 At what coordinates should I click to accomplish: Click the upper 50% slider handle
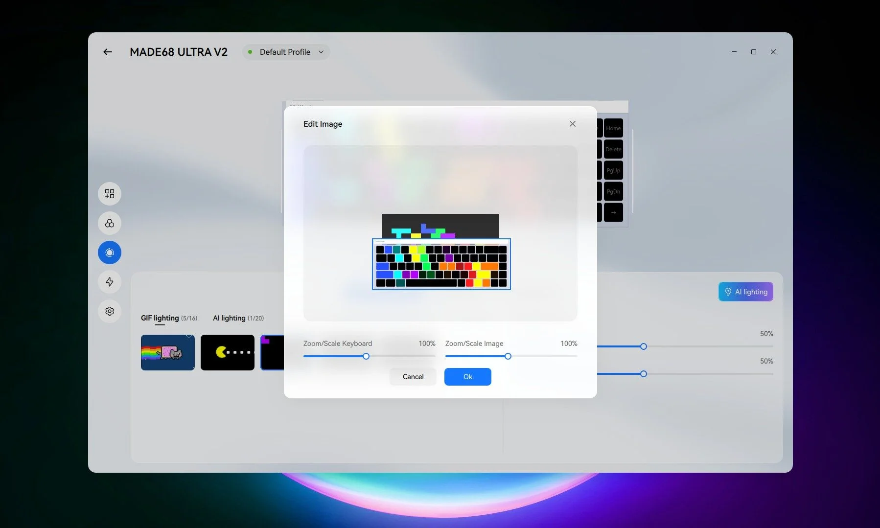[x=644, y=346]
